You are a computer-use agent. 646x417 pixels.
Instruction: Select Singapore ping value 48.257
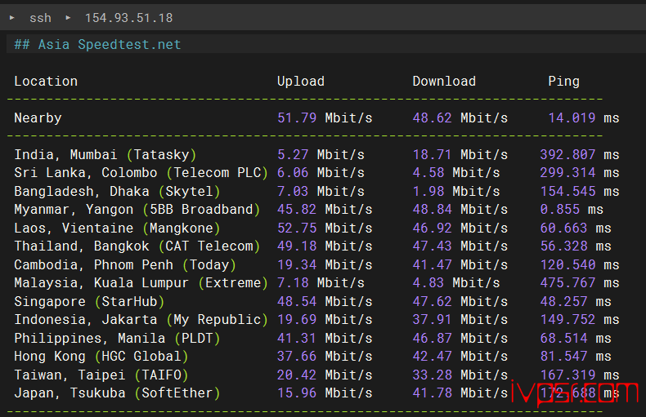pyautogui.click(x=563, y=302)
